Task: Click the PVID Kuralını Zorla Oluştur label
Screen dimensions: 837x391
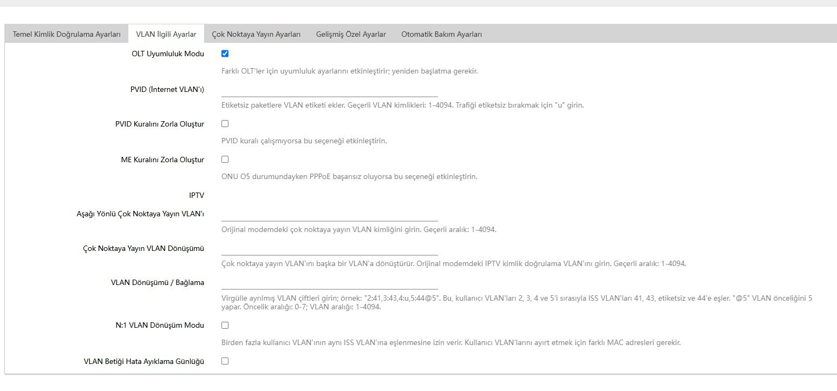Action: click(x=160, y=124)
